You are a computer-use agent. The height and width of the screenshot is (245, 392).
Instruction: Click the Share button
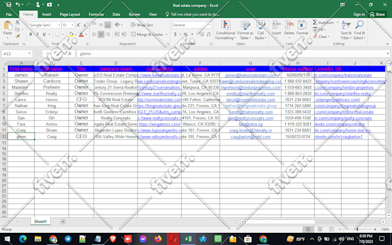tap(378, 14)
